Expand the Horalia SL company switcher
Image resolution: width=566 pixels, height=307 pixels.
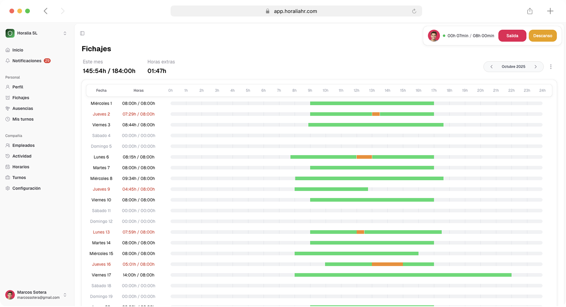pyautogui.click(x=65, y=33)
